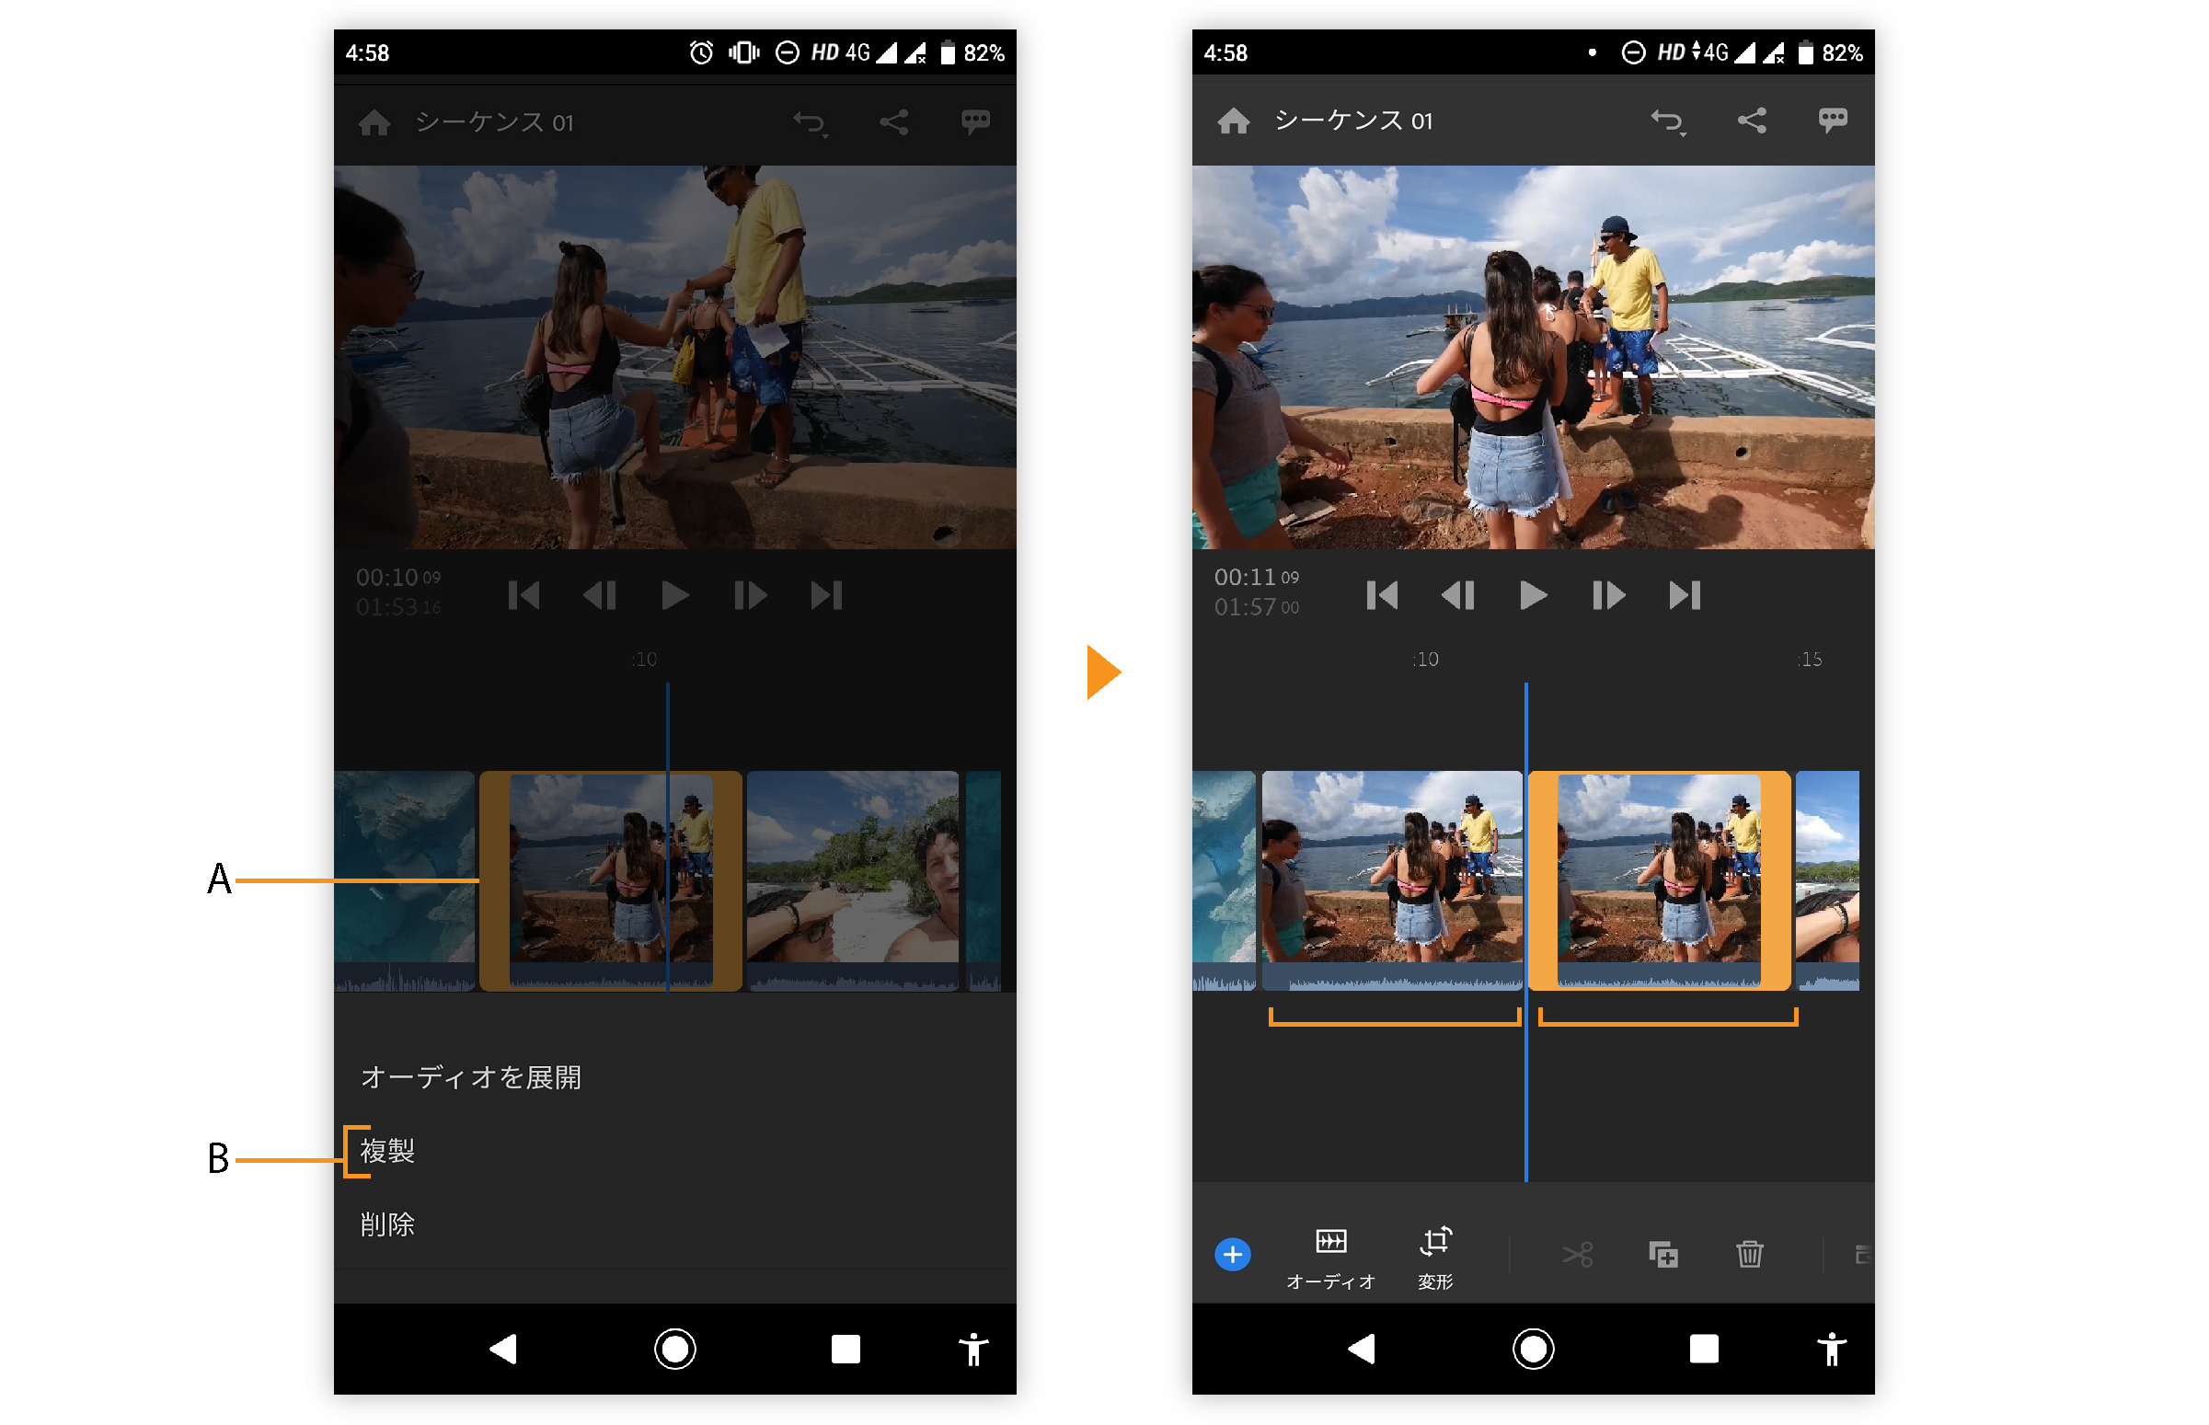Choose オーディオを展開 menu option
The width and height of the screenshot is (2209, 1425).
pyautogui.click(x=471, y=1078)
